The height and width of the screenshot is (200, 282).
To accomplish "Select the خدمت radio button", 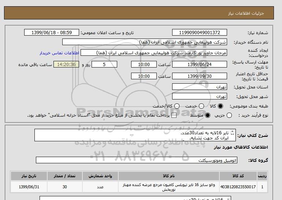I will [201, 106].
